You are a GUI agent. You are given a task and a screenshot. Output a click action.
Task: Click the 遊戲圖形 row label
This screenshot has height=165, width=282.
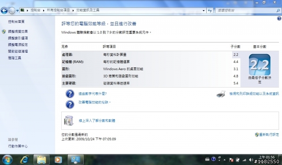69,76
